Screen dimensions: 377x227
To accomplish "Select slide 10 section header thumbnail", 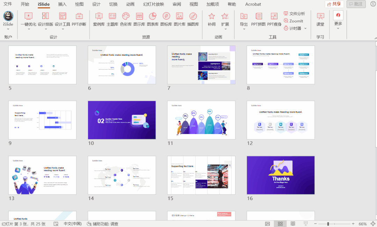I will coord(122,120).
